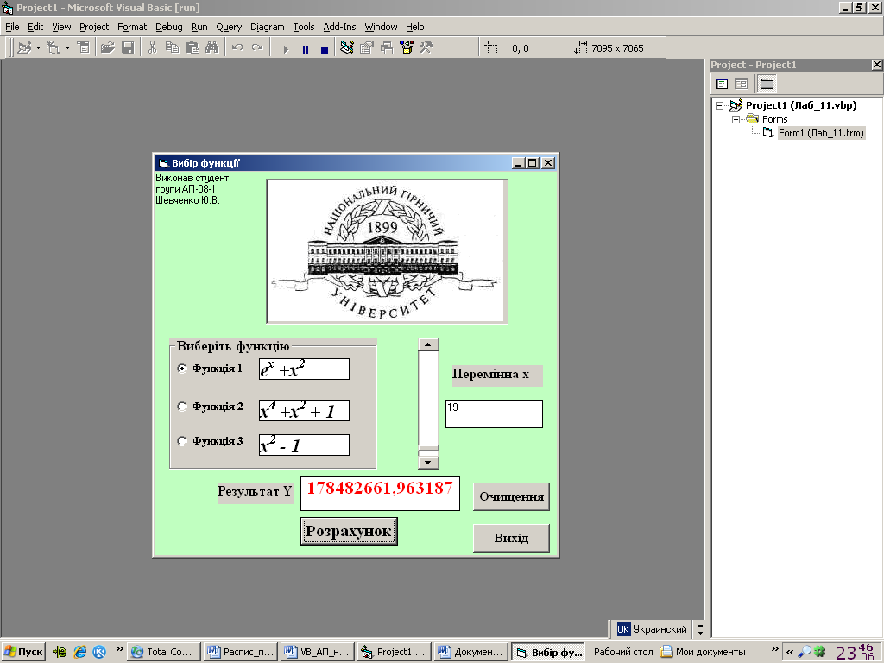The height and width of the screenshot is (663, 884).
Task: Open the Project menu
Action: click(x=94, y=27)
